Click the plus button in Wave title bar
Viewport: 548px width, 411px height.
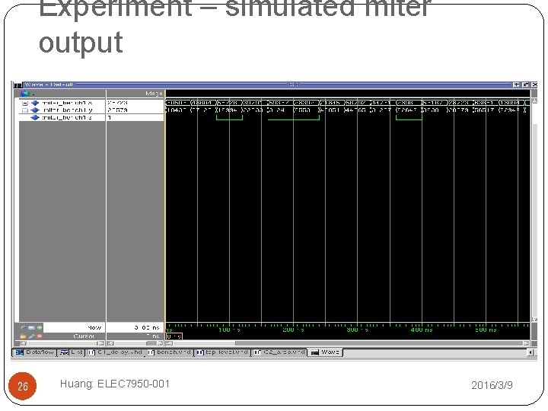tap(516, 84)
